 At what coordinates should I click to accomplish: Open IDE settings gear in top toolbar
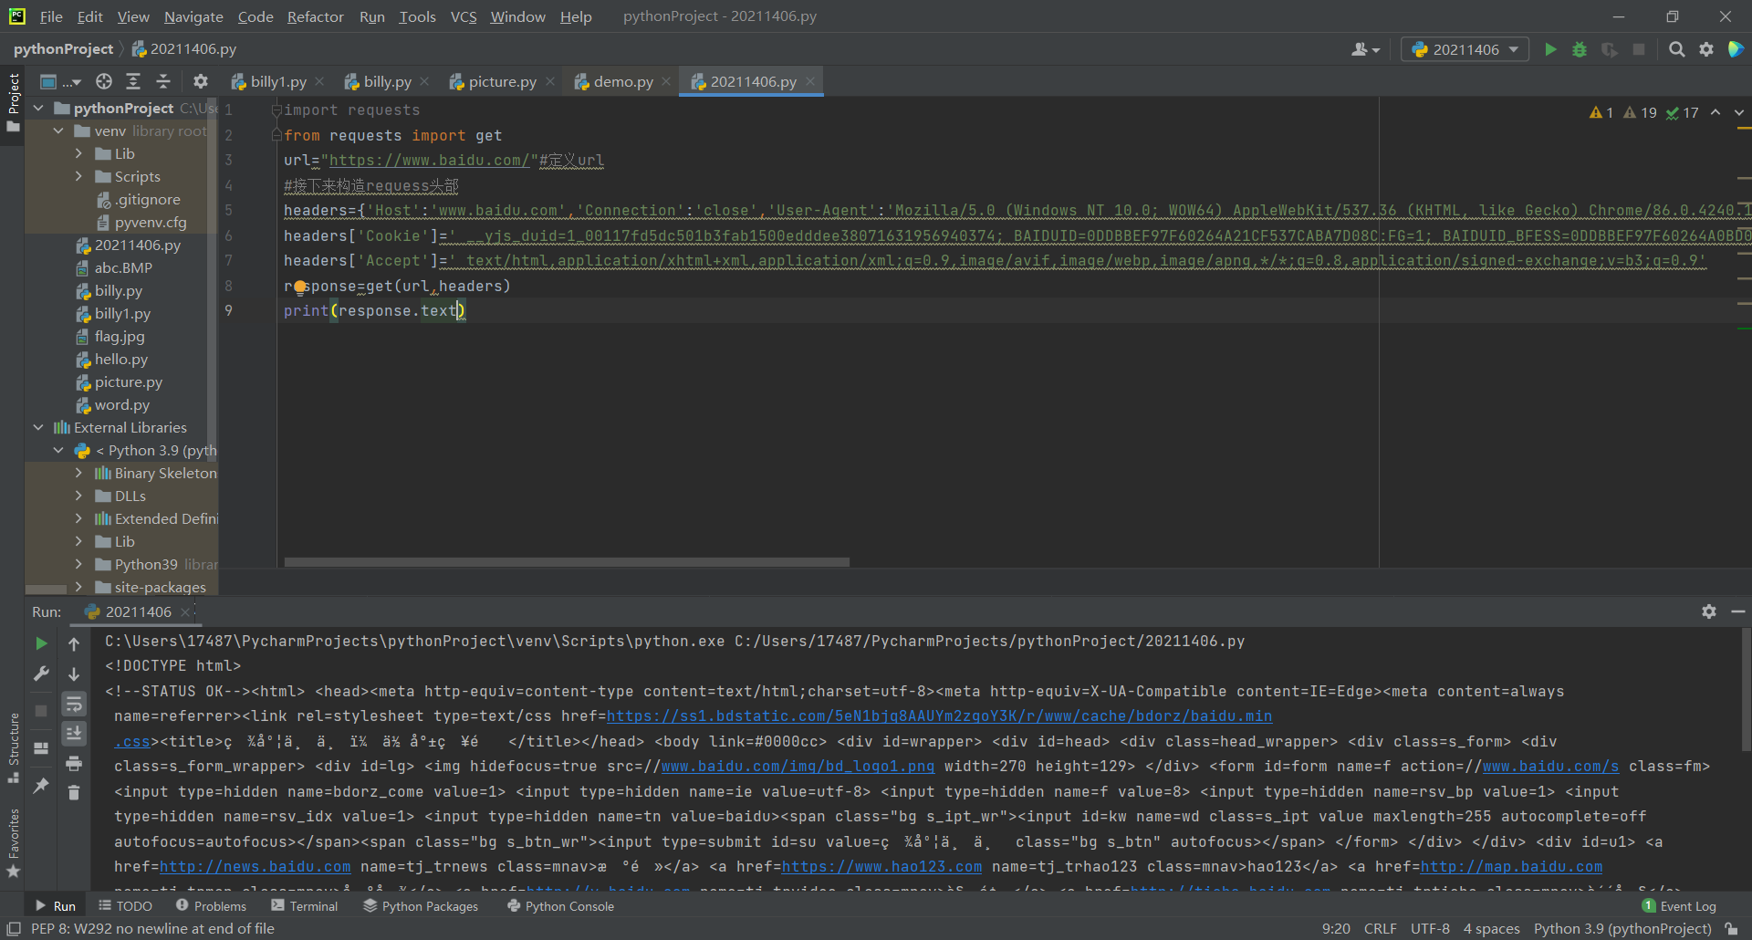1706,49
